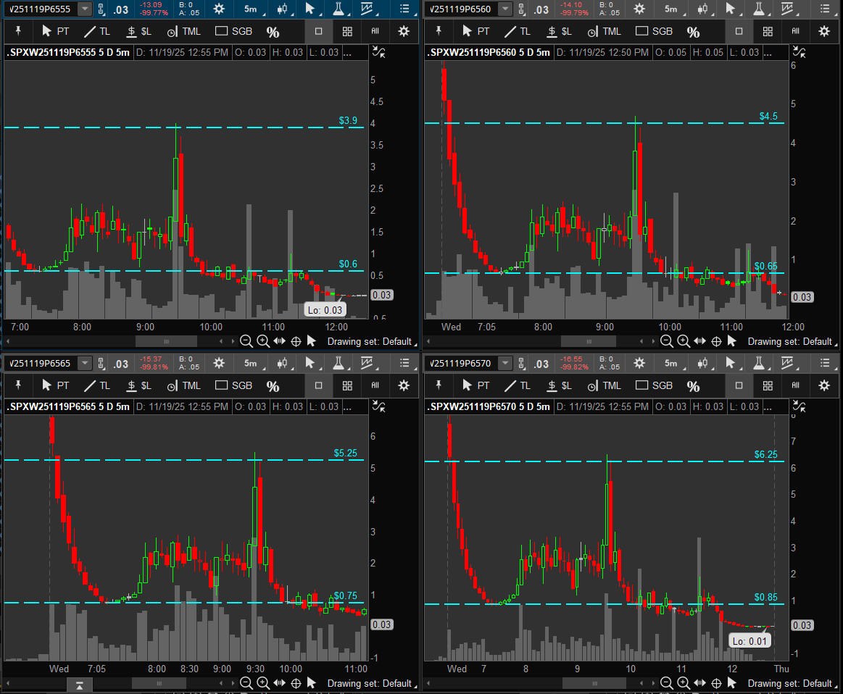843x694 pixels.
Task: Click zoom out magnifier under P6555 chart
Action: [x=246, y=341]
